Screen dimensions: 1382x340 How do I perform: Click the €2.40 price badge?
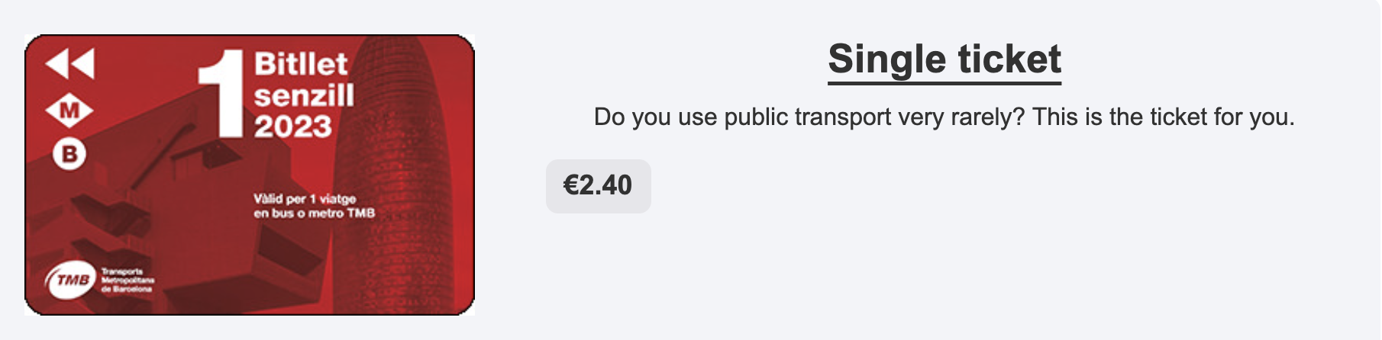tap(599, 186)
